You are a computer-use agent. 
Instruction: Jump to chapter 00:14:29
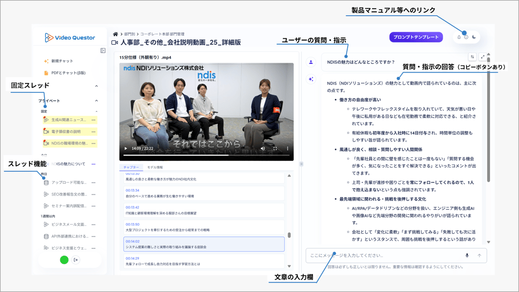(204, 261)
